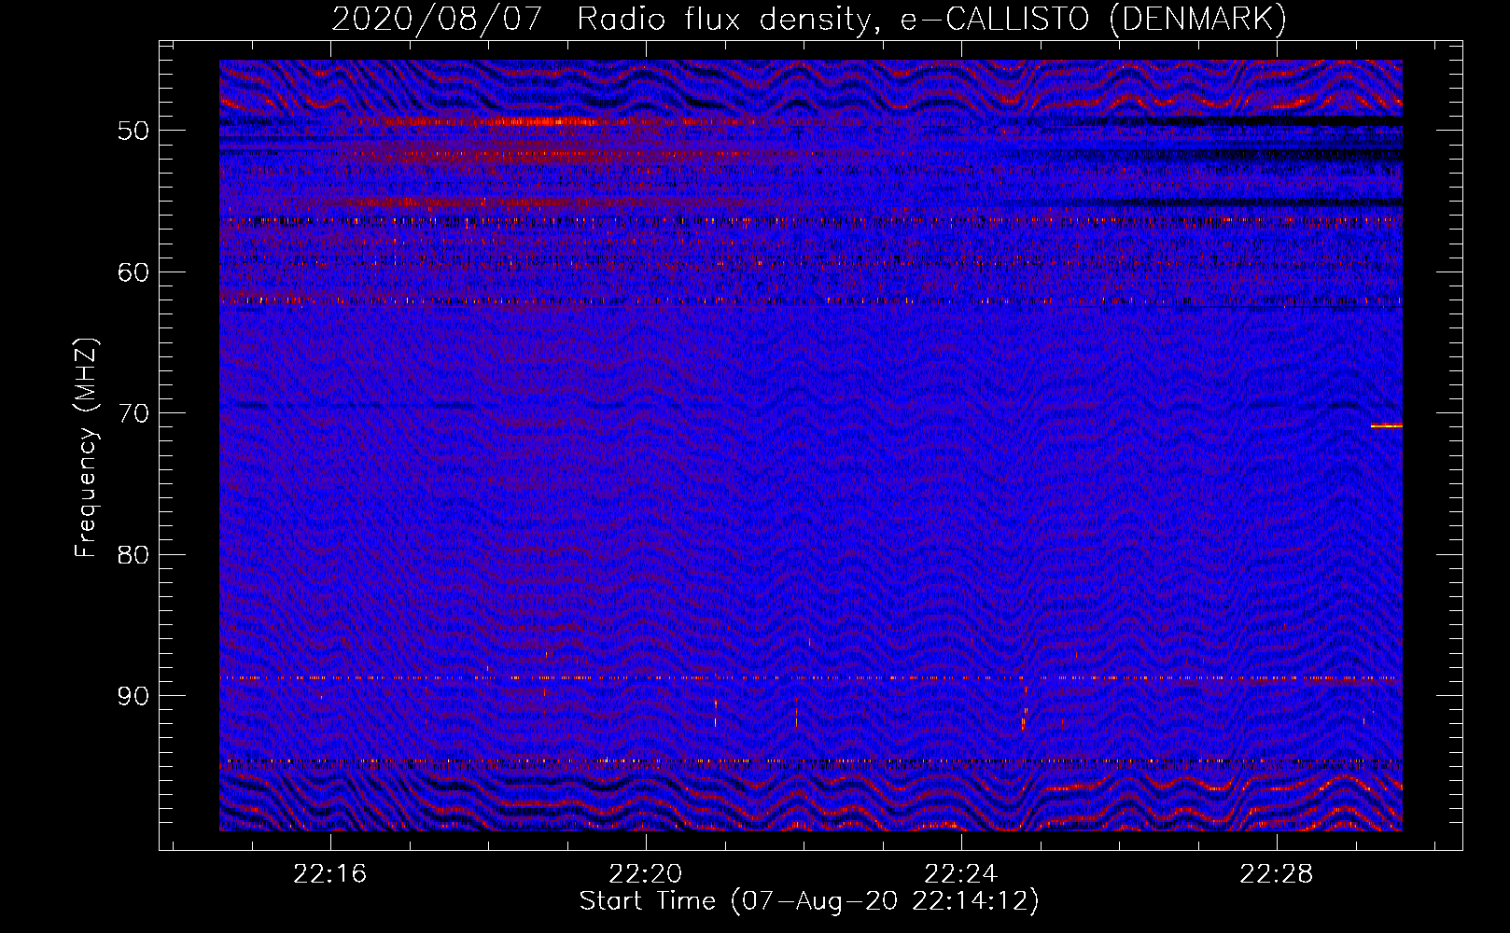
Task: Click the '60' frequency tick label
Action: pyautogui.click(x=133, y=272)
